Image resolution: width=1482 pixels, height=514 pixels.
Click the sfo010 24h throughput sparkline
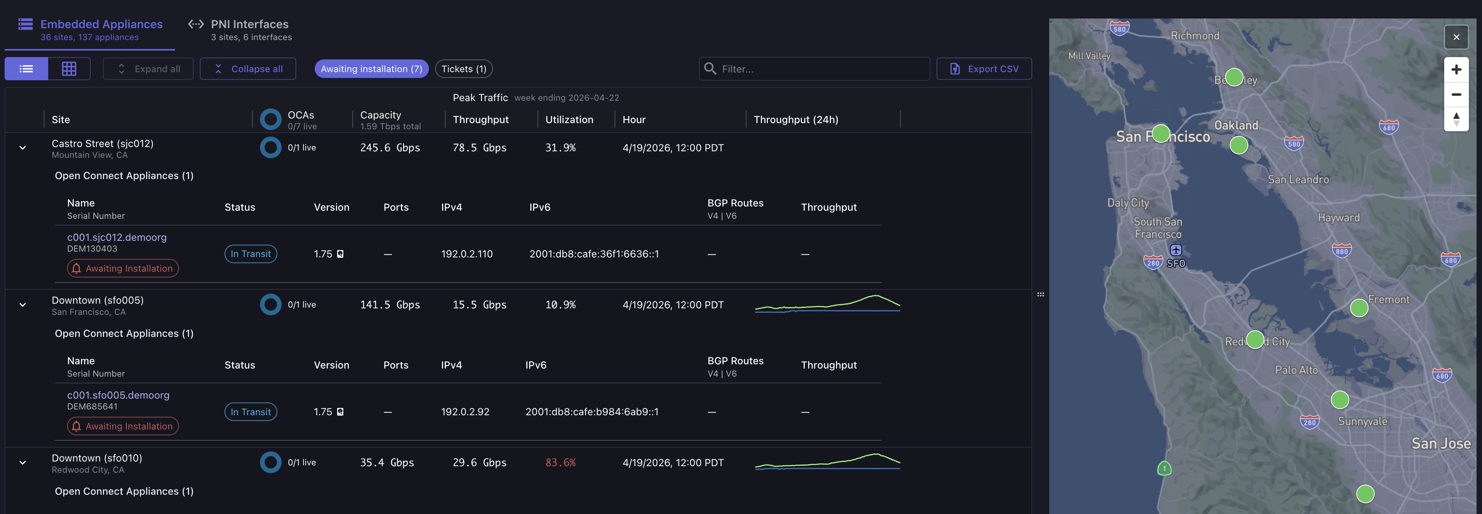[827, 462]
